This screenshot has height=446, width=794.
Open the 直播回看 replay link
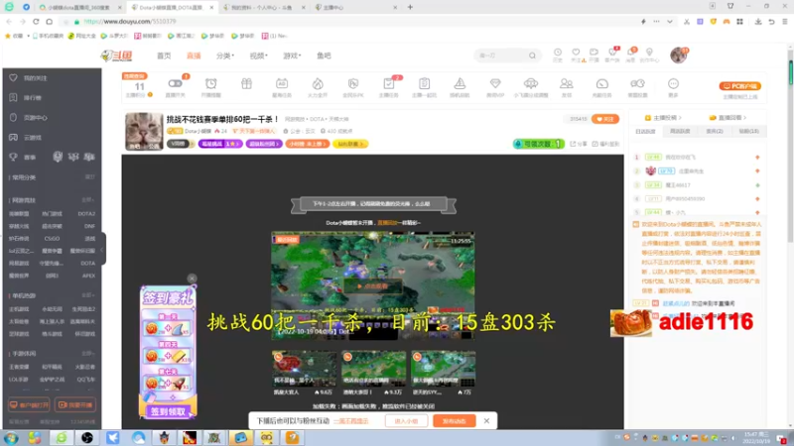click(729, 117)
